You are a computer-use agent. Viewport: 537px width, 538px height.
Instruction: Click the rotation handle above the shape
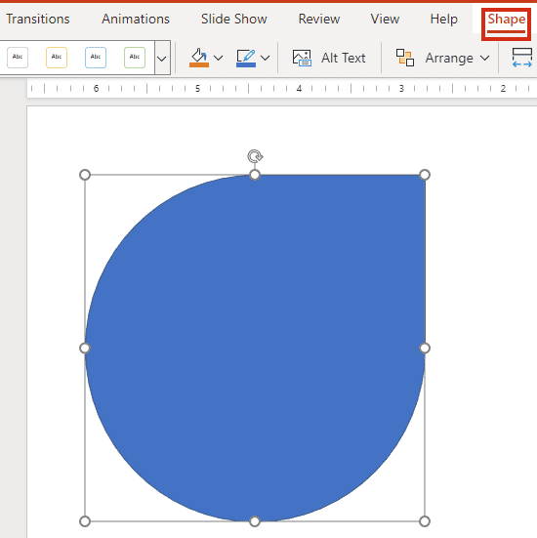(x=255, y=156)
